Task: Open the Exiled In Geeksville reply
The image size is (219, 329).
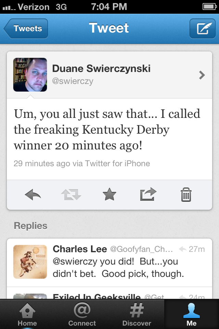Action: pyautogui.click(x=109, y=293)
